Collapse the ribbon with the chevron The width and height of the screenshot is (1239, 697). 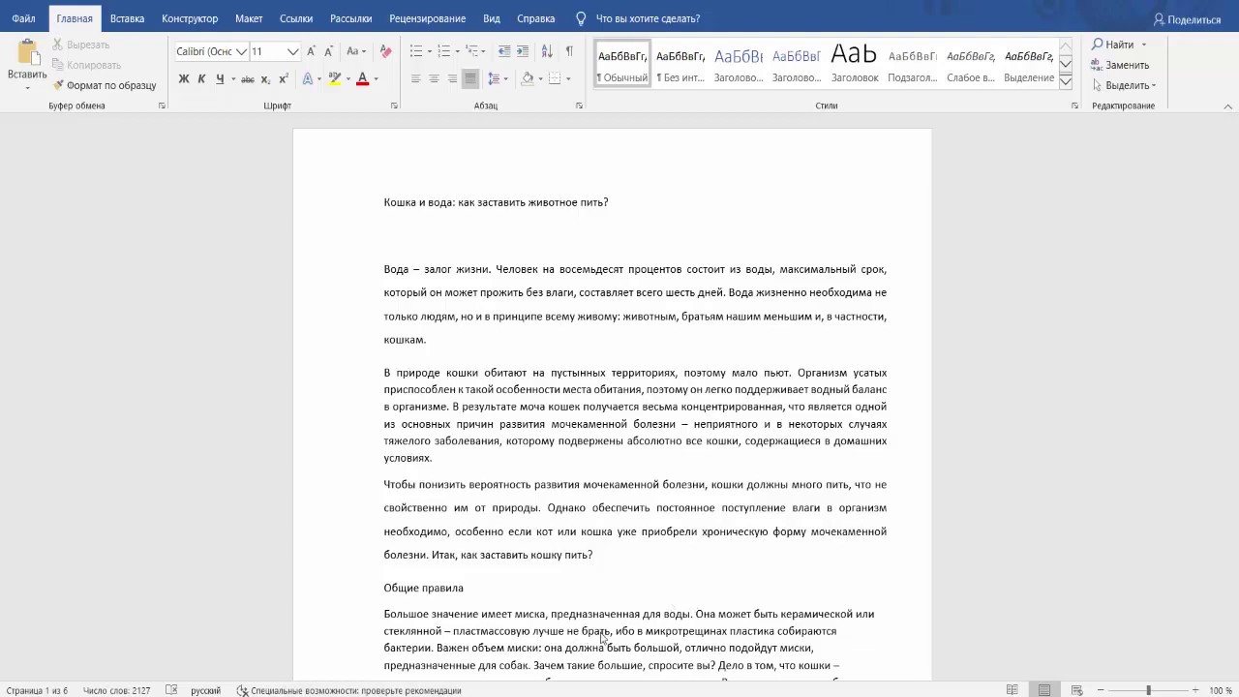(x=1228, y=106)
